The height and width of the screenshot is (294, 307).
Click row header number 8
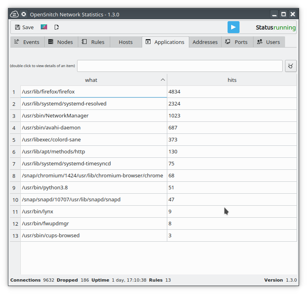coord(15,176)
